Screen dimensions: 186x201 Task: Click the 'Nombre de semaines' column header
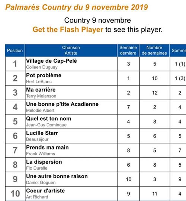click(x=154, y=50)
